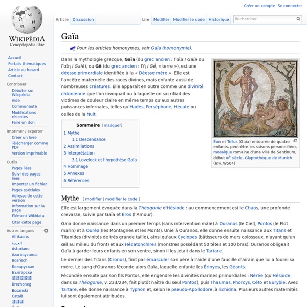Focus the Rechercher search field
Screen dimensions: 307x307
[x=265, y=19]
